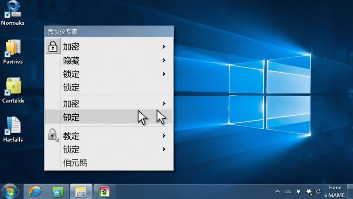Open the Hone 6 MAME tray clock
Image resolution: width=353 pixels, height=199 pixels.
[x=335, y=191]
